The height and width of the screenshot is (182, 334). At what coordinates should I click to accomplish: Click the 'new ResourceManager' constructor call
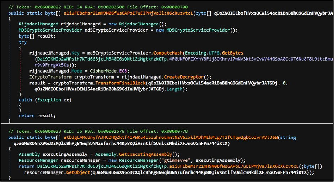[134, 160]
